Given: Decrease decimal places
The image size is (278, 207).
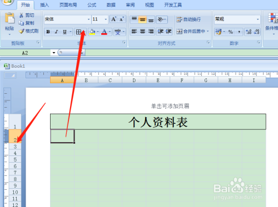Looking at the screenshot, I should [256, 32].
